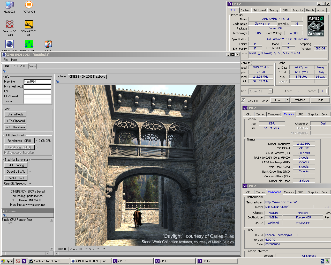
Task: Click the OS input field
Action: click(37, 91)
